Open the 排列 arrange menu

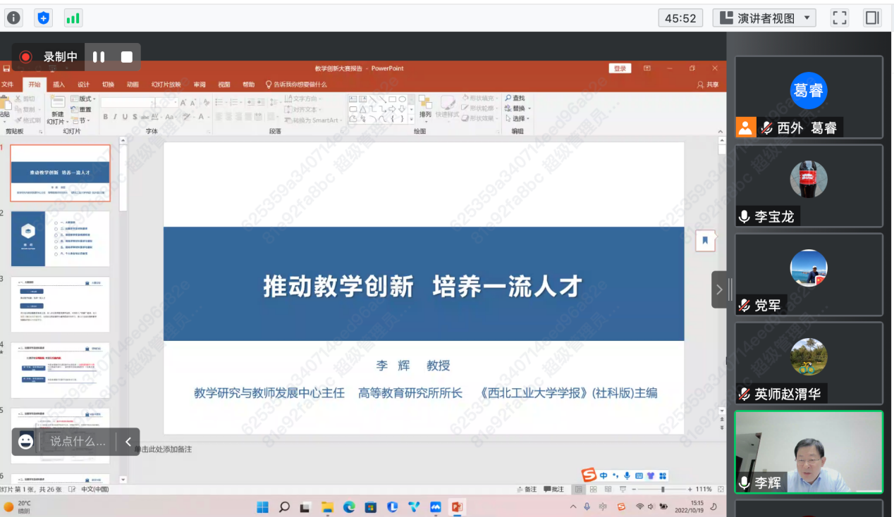point(425,107)
